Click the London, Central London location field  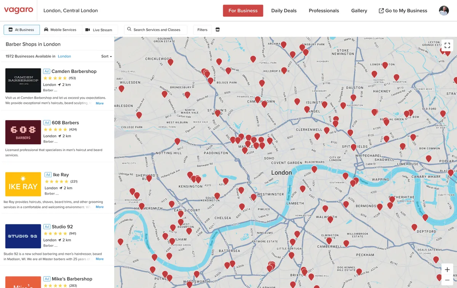(x=70, y=11)
